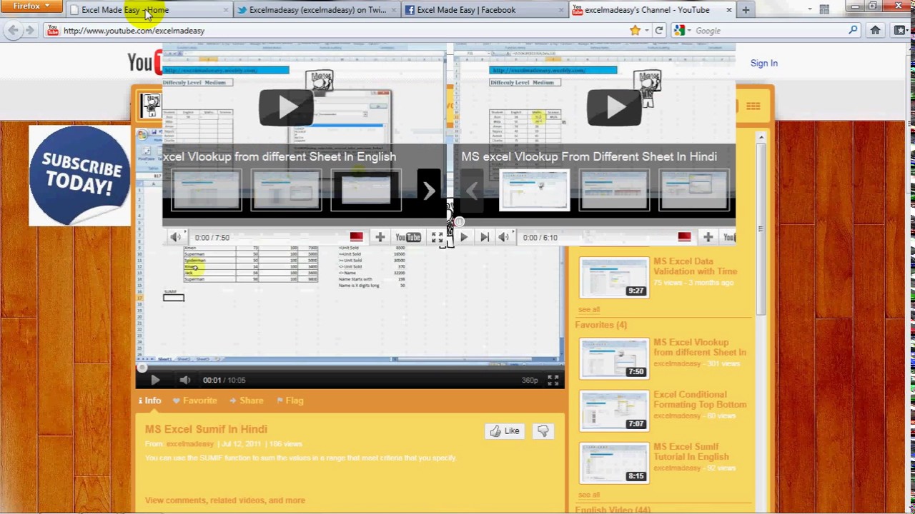Click the Favorites (4) heading
915x514 pixels.
click(600, 325)
